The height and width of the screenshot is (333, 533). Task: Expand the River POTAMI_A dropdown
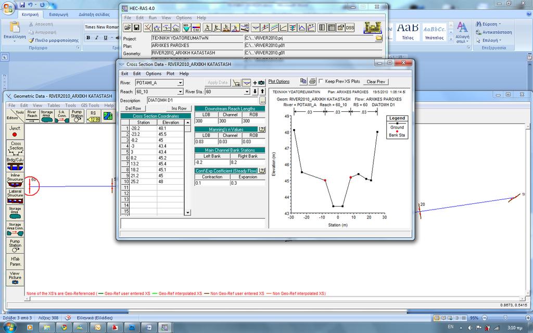click(x=181, y=83)
